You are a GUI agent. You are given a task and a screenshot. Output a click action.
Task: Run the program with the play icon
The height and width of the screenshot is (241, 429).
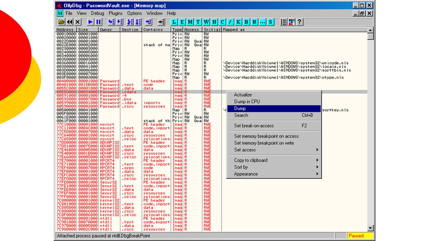pyautogui.click(x=90, y=22)
